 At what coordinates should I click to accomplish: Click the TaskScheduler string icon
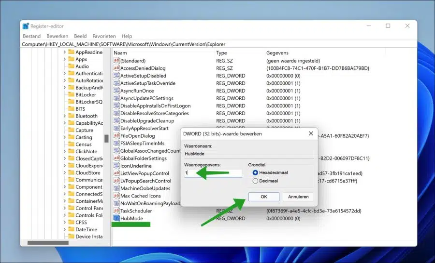pos(116,210)
